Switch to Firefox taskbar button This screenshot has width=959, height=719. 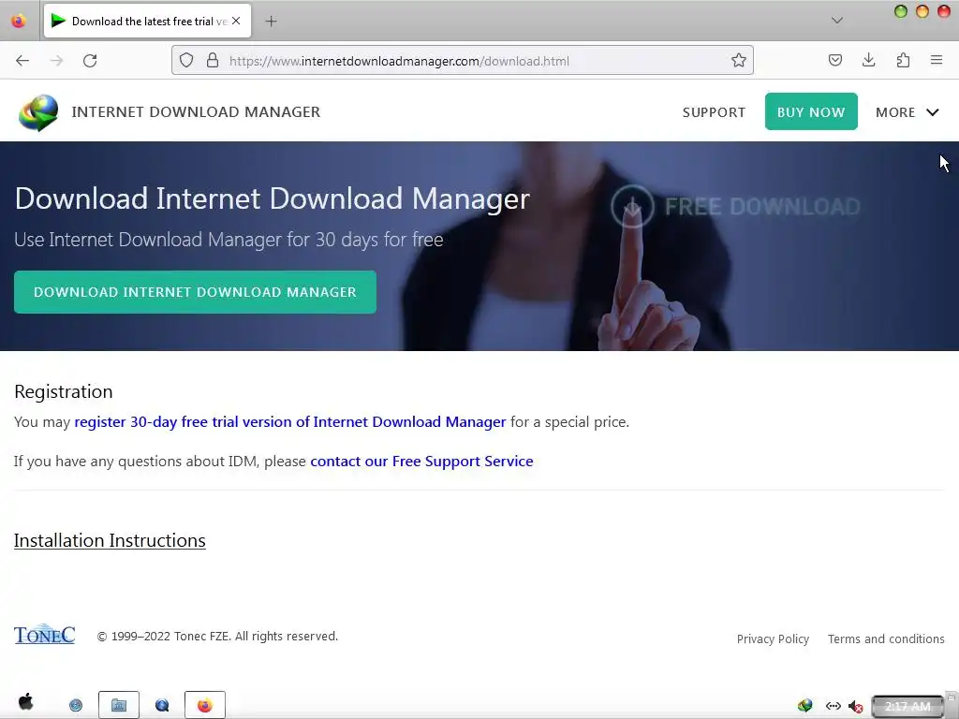tap(205, 705)
